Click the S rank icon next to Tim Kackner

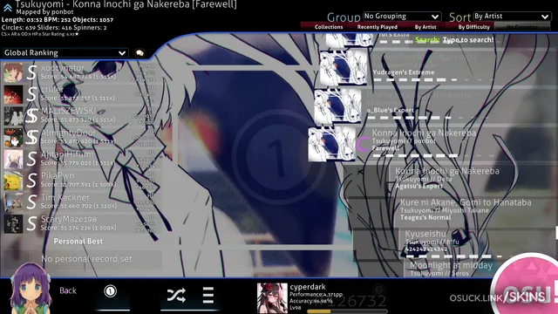pyautogui.click(x=31, y=202)
